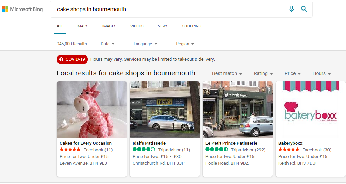Open the Bakeryboxx listing title
The width and height of the screenshot is (346, 184).
[290, 143]
